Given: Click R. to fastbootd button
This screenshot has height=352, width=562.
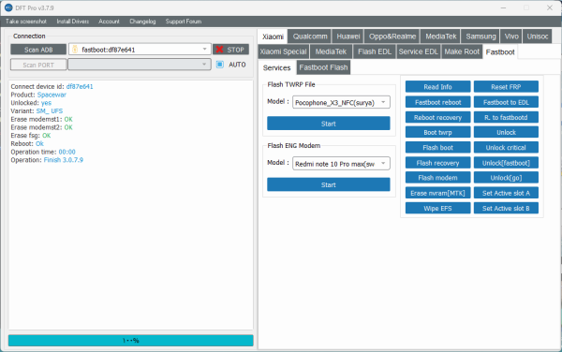Looking at the screenshot, I should 506,117.
